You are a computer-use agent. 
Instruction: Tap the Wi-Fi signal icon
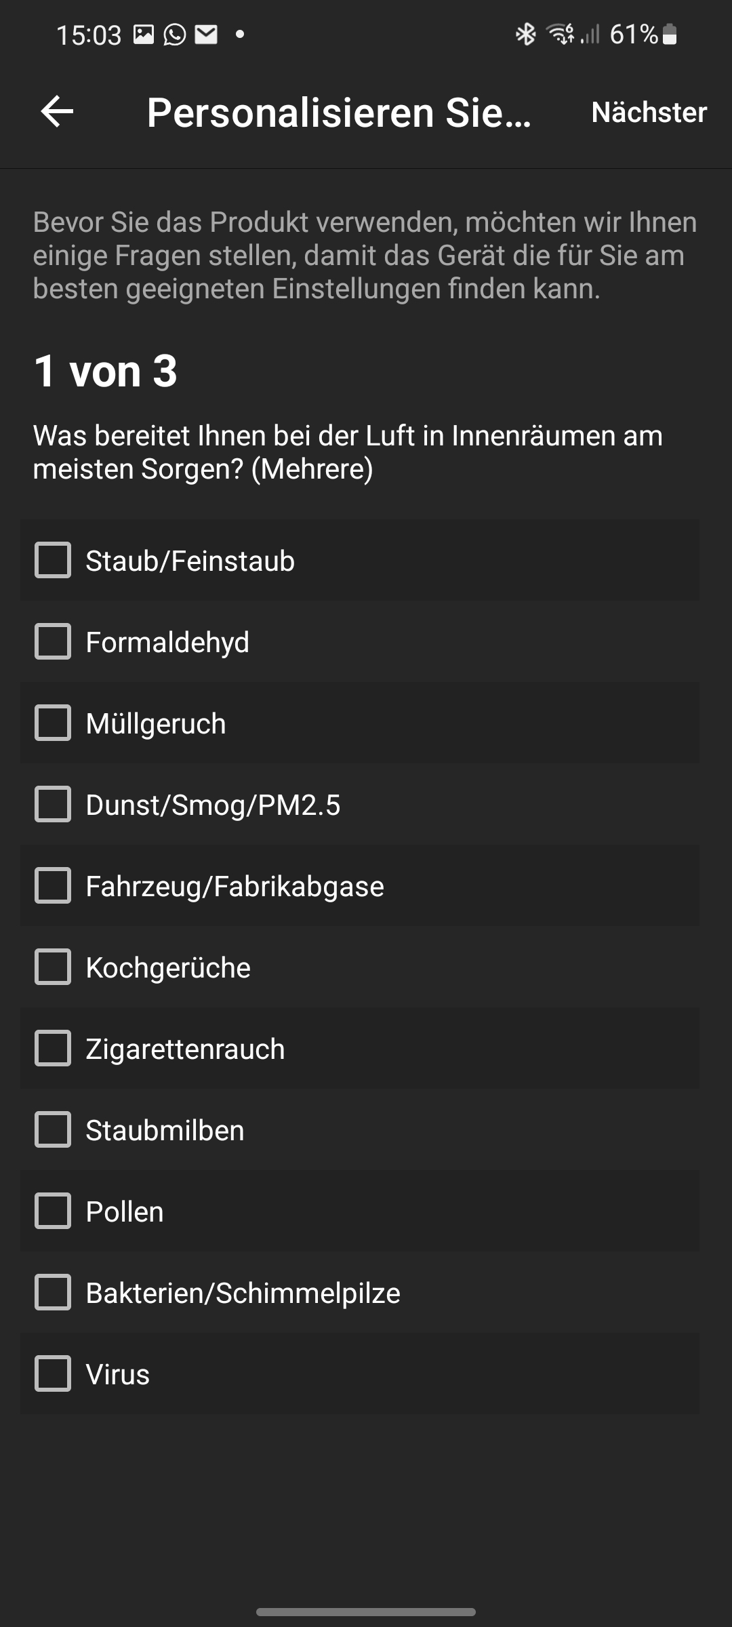click(561, 34)
